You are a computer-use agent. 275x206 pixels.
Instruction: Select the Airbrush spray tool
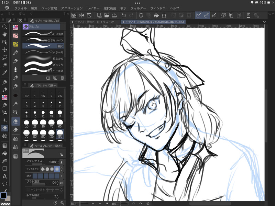tap(4, 113)
